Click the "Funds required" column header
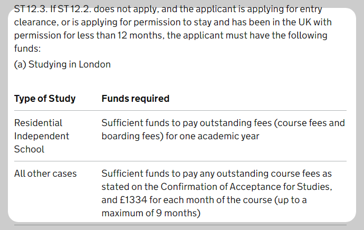The image size is (364, 230). (135, 99)
